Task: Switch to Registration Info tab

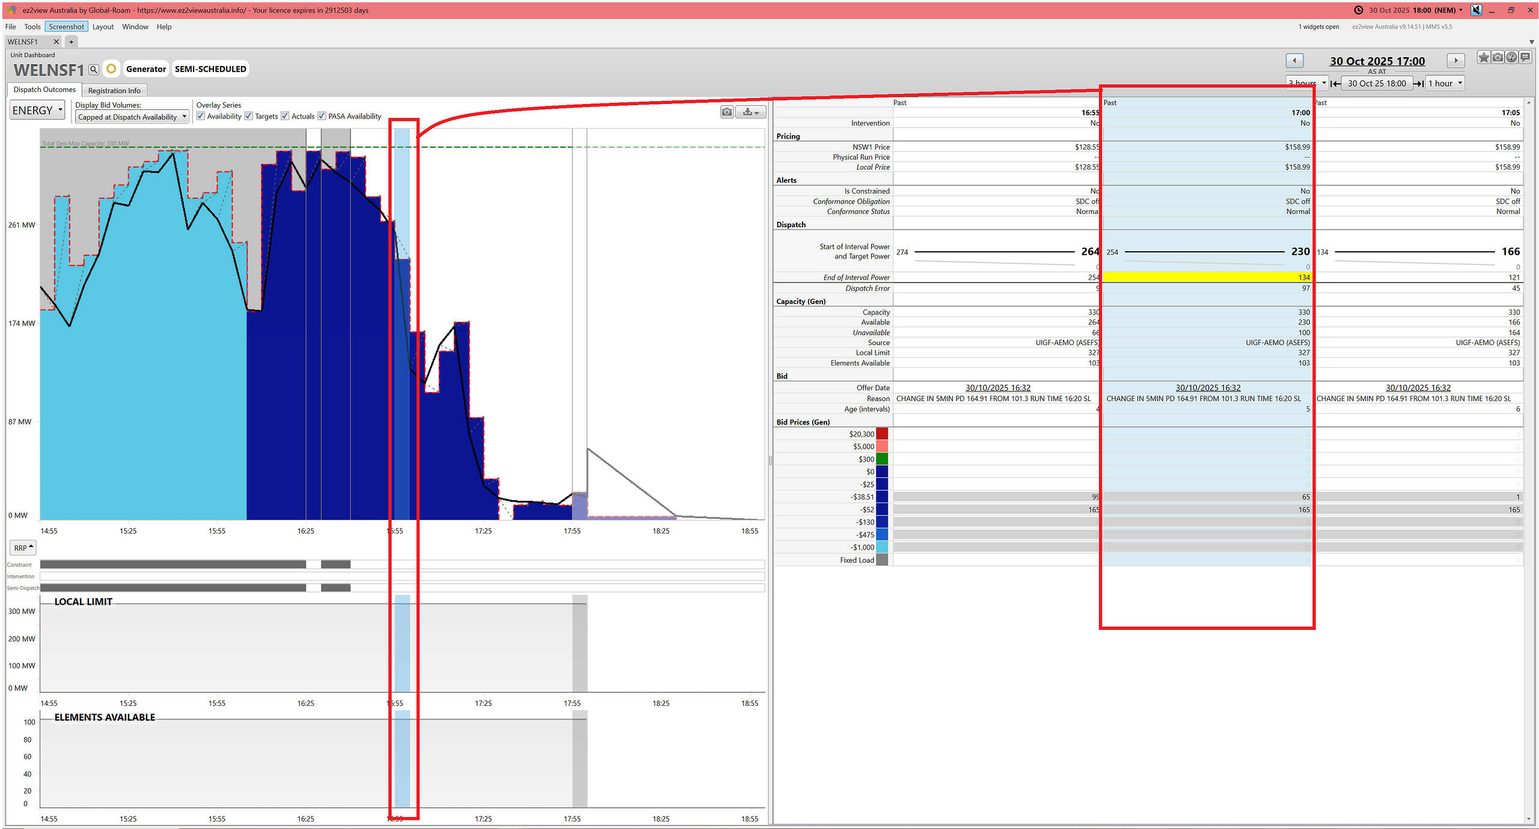Action: click(x=114, y=91)
